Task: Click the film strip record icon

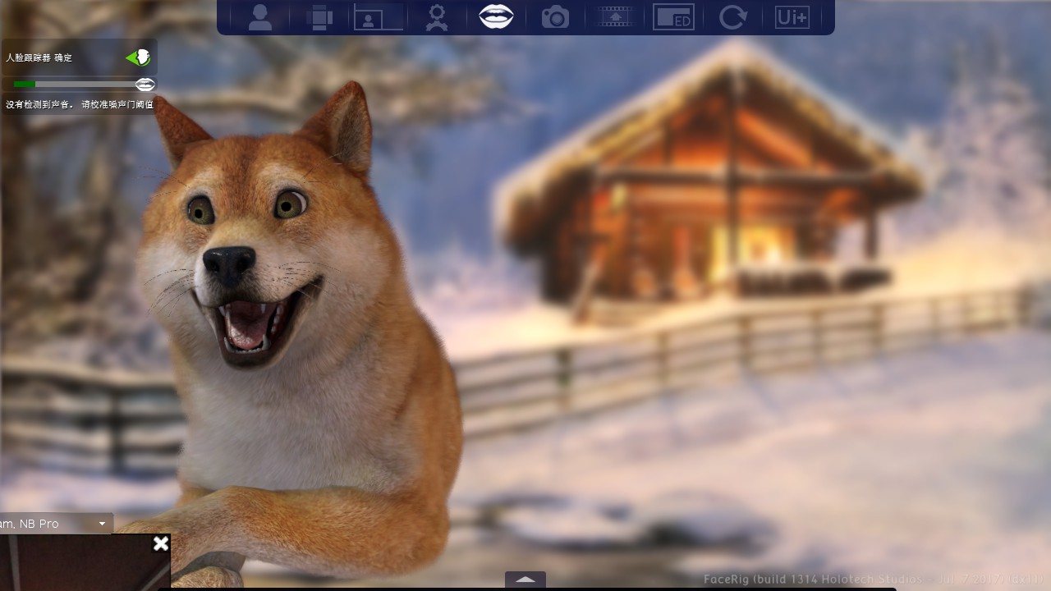Action: 615,17
